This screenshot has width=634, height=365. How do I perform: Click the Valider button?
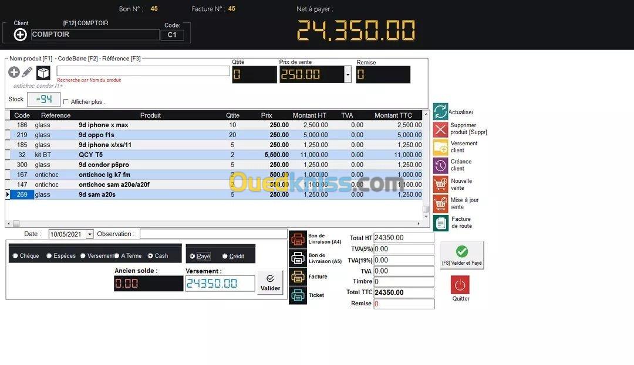pyautogui.click(x=270, y=283)
